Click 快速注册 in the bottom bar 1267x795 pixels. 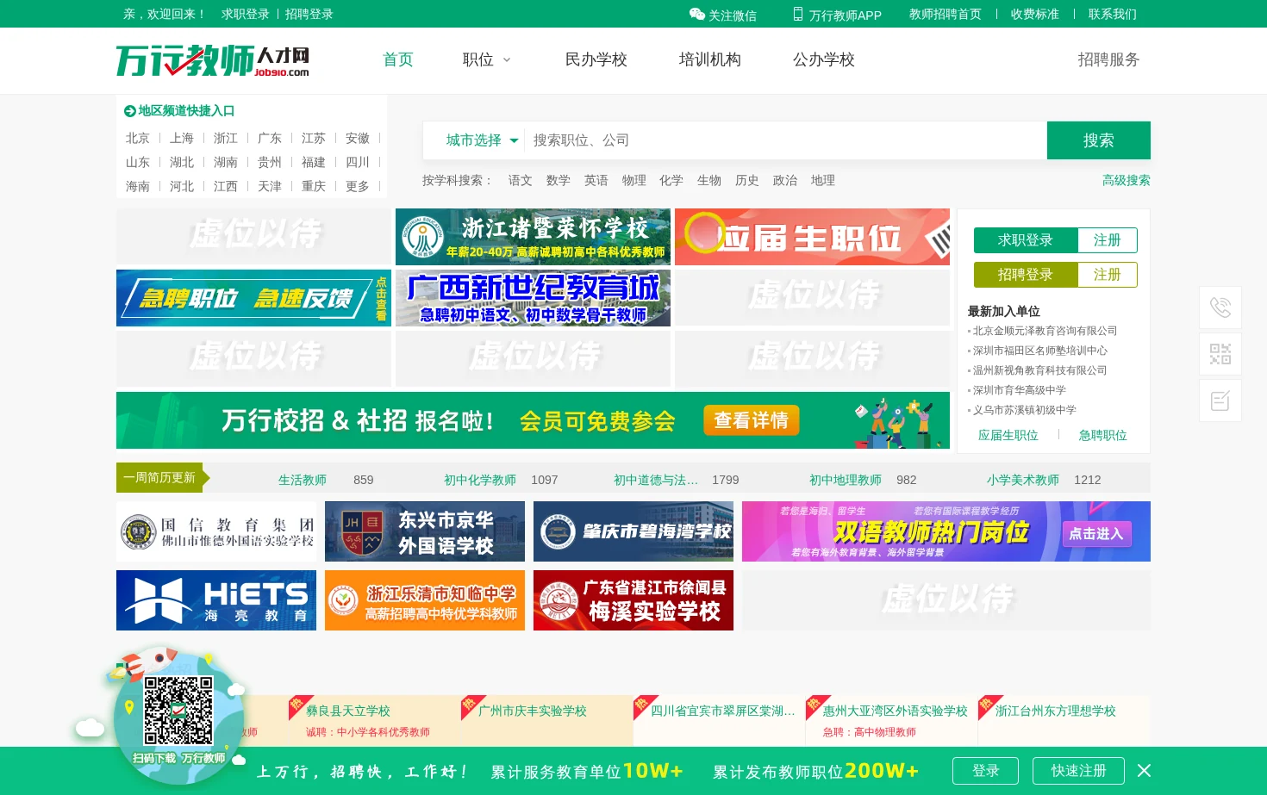click(x=1078, y=771)
